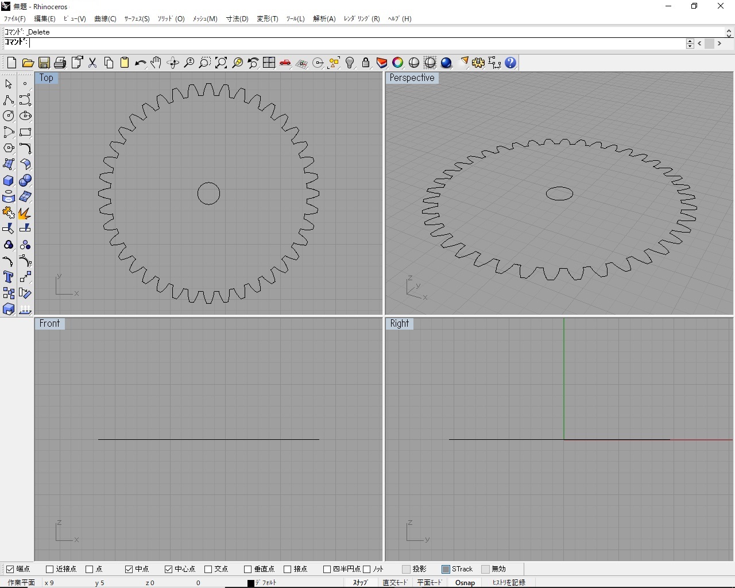Enable the 交点 osnap checkbox
This screenshot has width=735, height=588.
(x=208, y=569)
